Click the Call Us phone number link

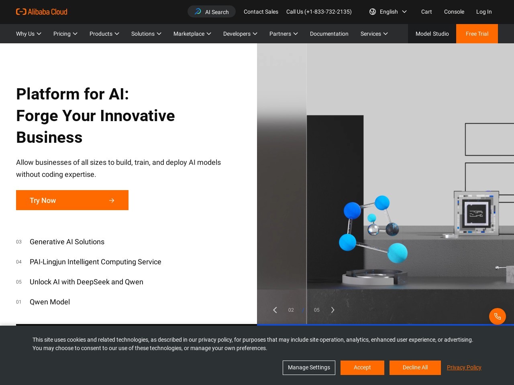point(319,12)
